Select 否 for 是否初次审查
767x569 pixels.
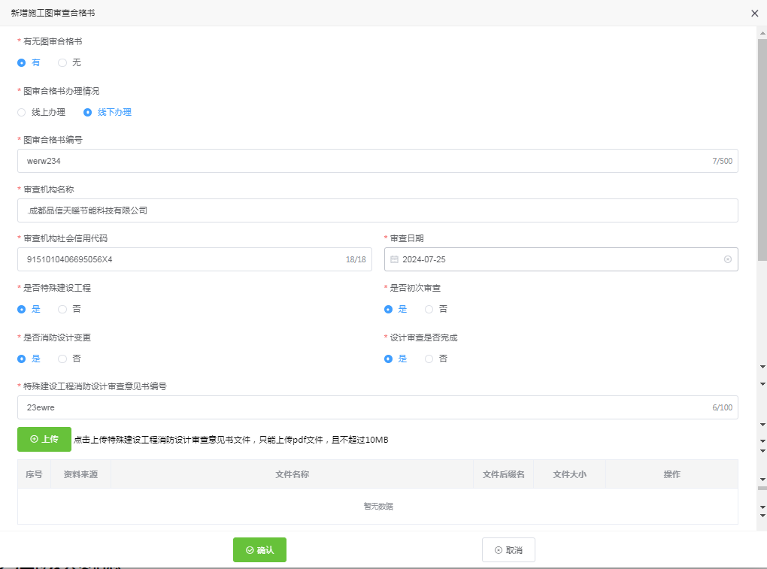(429, 309)
